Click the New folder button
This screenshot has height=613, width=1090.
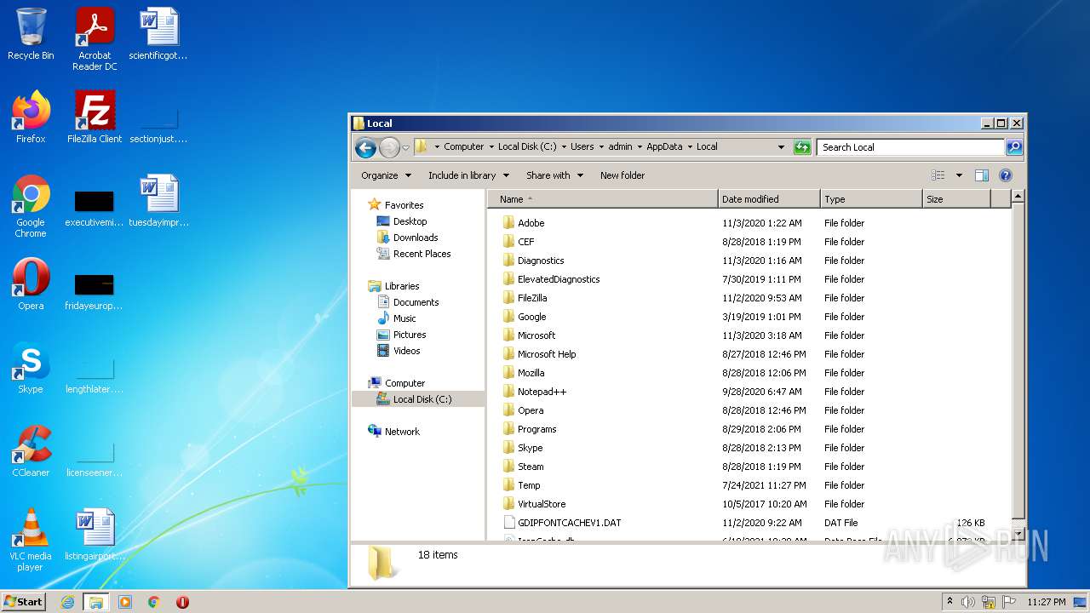622,175
